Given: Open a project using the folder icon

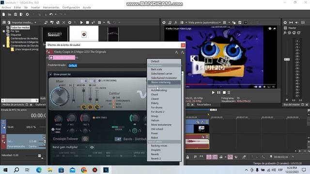Looking at the screenshot, I should tap(10, 14).
